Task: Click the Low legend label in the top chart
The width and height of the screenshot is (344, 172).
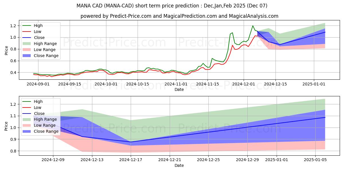Action: [38, 32]
